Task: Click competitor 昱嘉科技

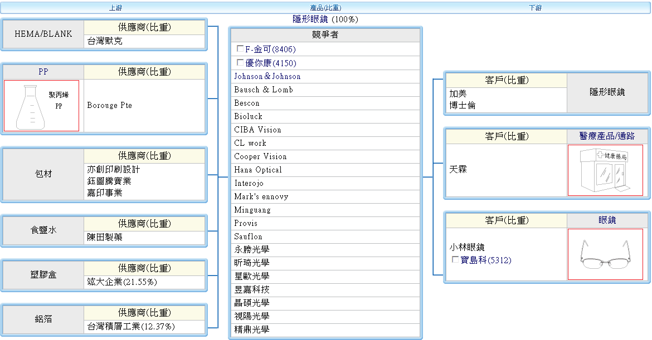Action: tap(251, 289)
